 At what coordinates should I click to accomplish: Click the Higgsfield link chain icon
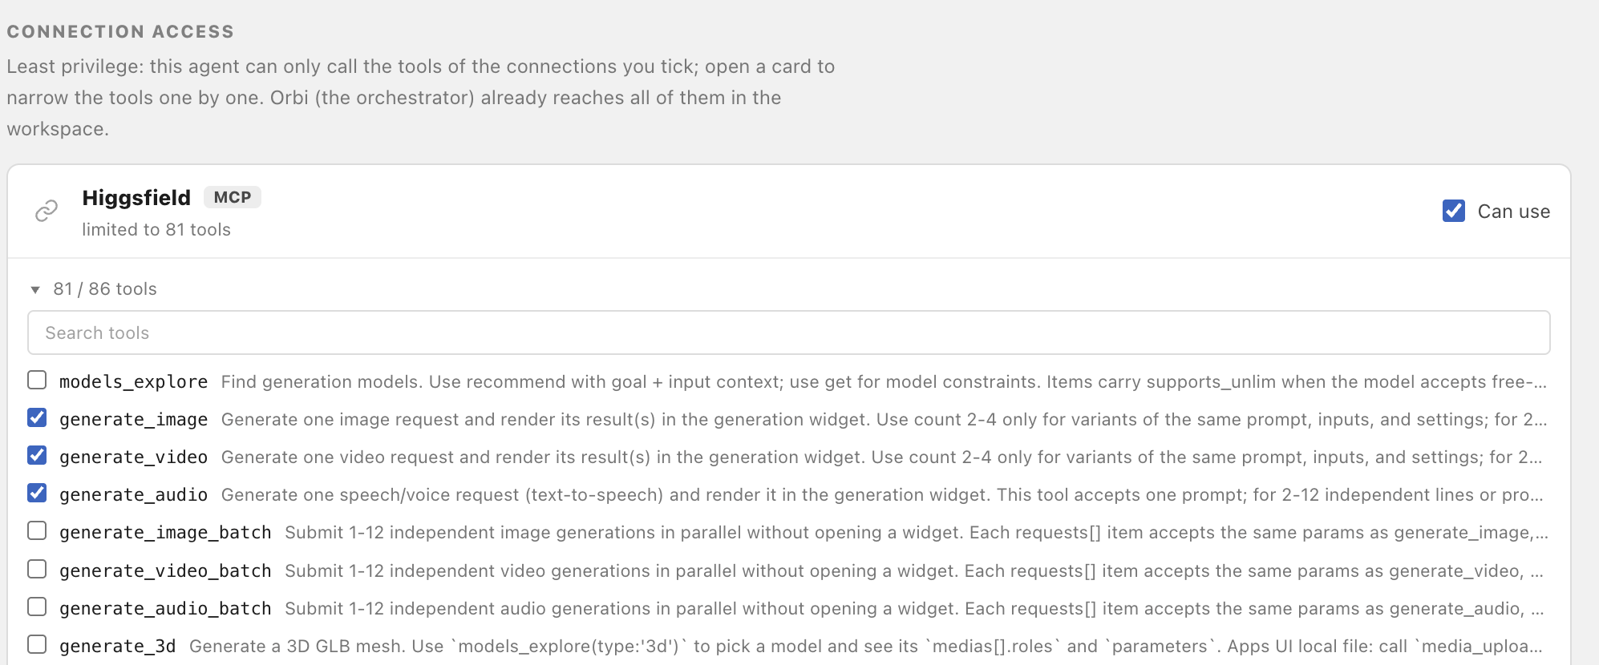tap(47, 212)
